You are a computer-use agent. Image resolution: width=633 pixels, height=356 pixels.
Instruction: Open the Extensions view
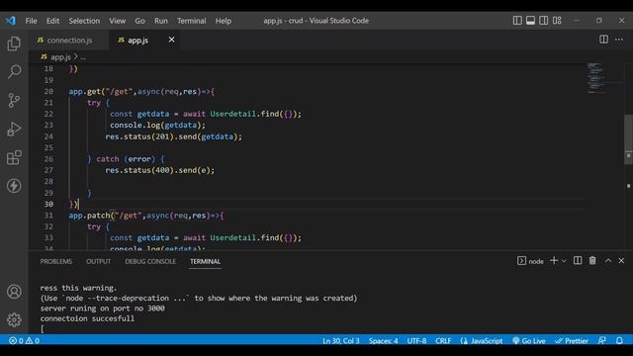click(14, 157)
